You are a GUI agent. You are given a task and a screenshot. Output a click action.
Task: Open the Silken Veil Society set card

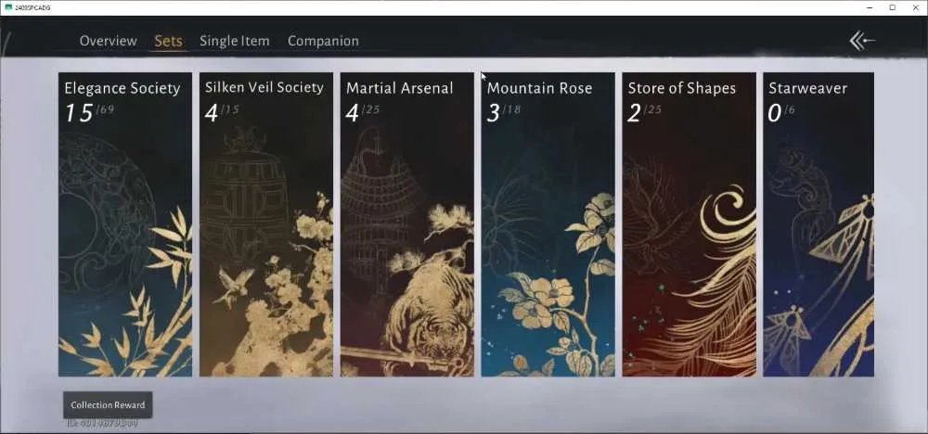(x=265, y=224)
